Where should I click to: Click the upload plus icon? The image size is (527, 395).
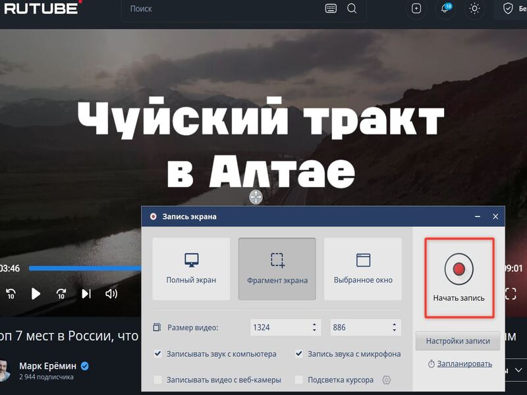416,9
